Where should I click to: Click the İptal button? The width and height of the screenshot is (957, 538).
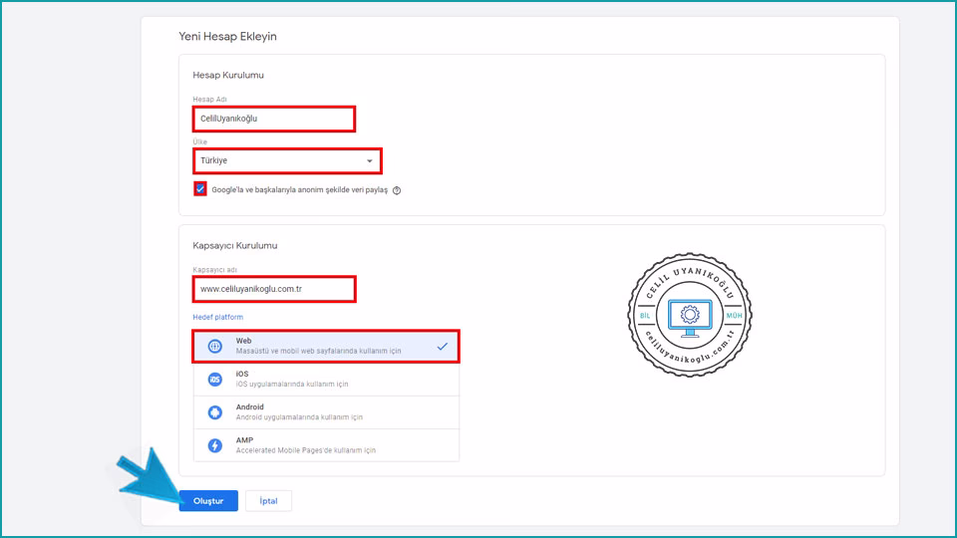268,501
